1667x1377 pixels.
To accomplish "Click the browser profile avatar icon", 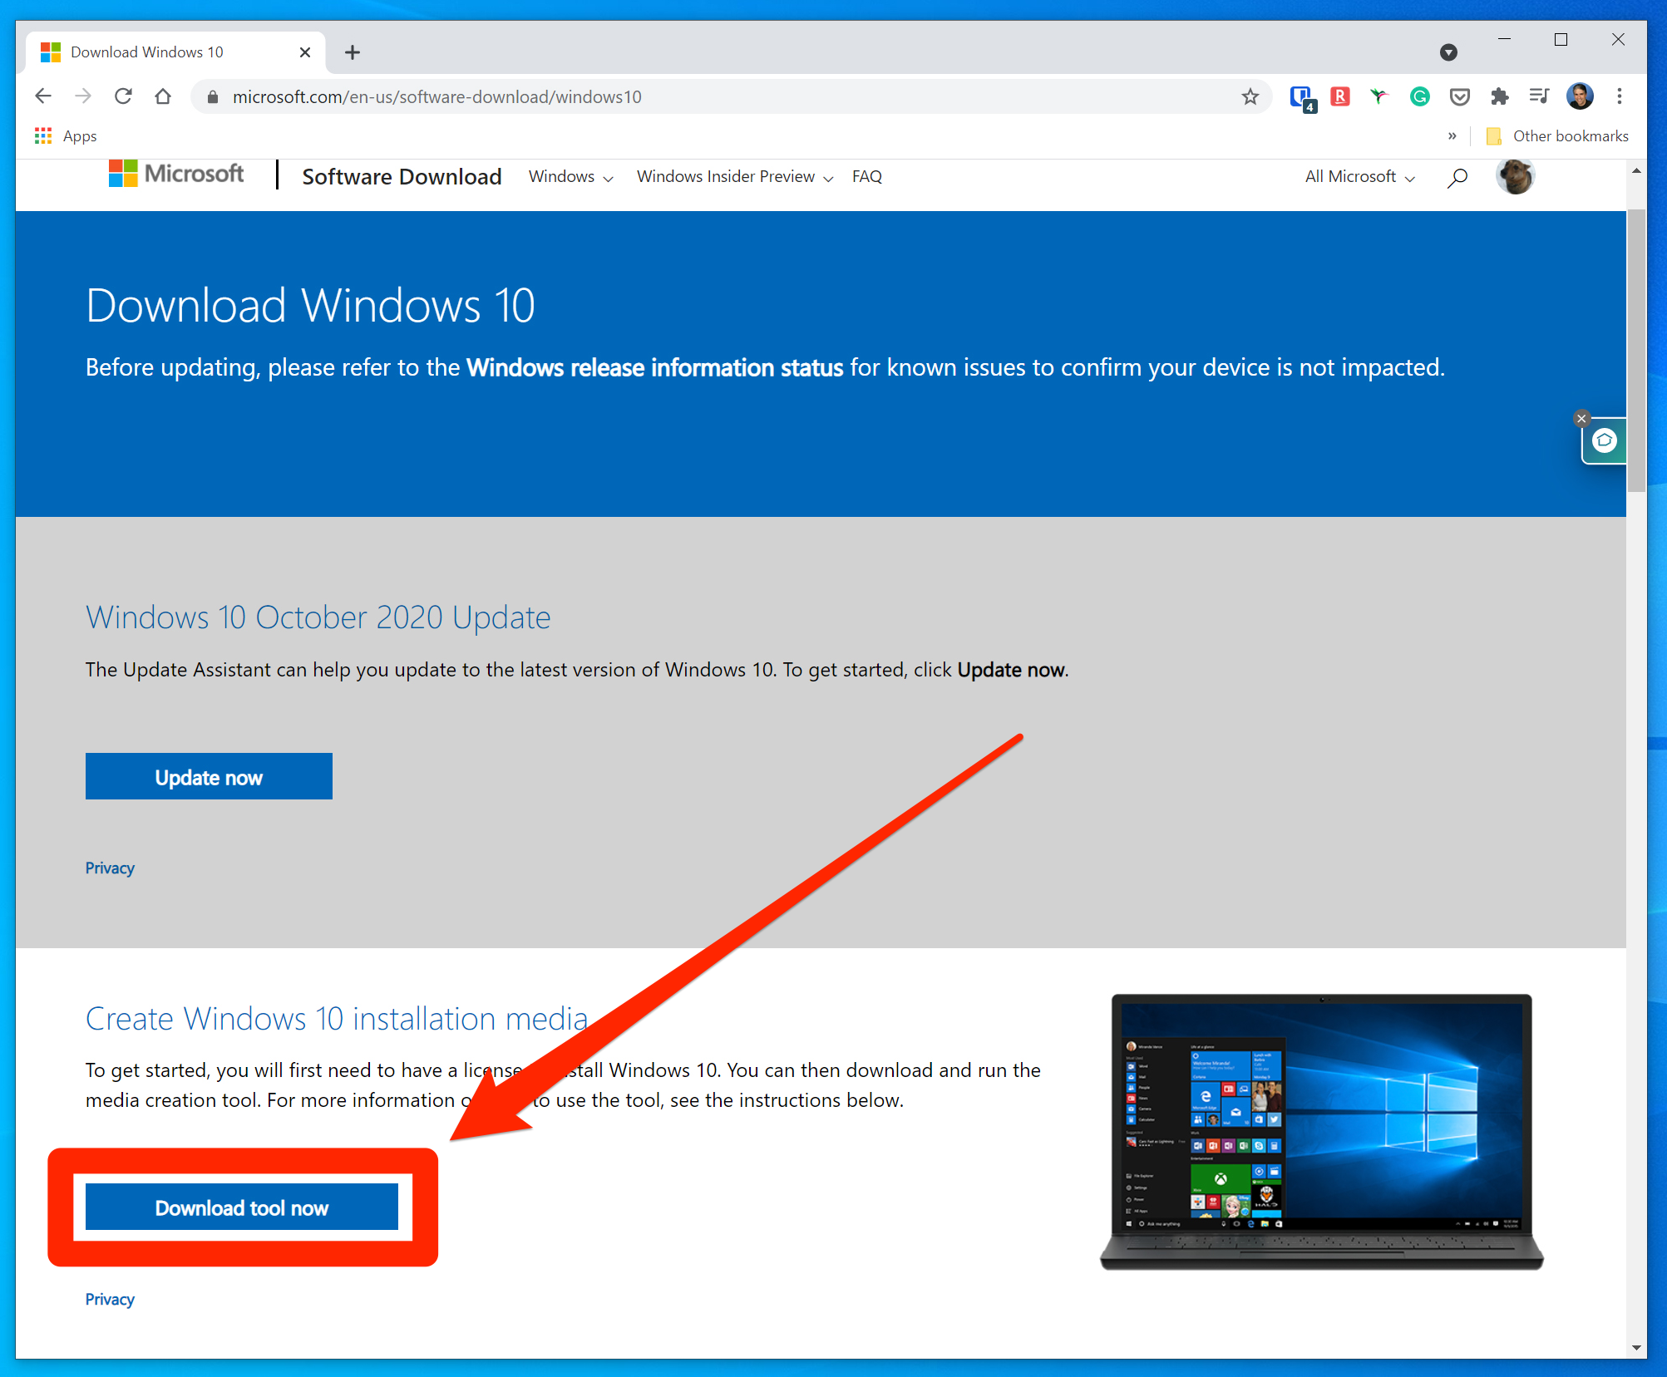I will coord(1580,96).
